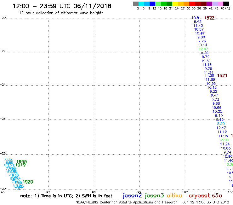Click the 10.25 wave height reading
Viewport: 233px width, 205px height.
point(217,111)
